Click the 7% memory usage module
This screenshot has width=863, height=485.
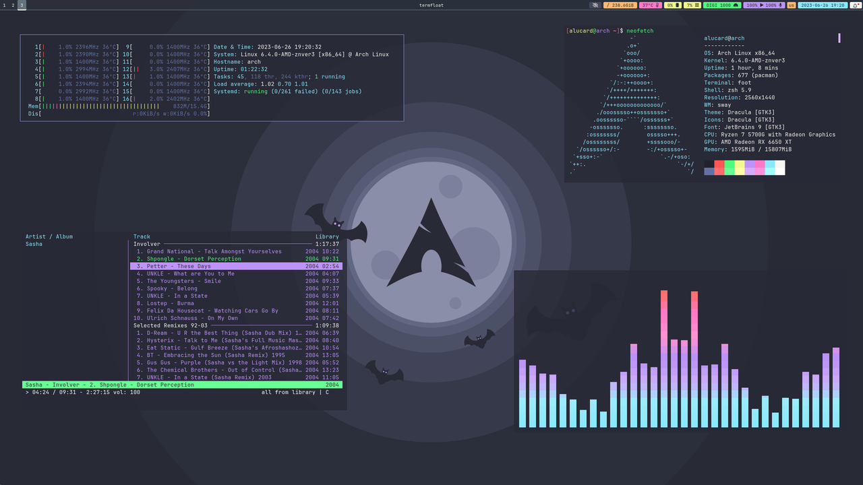(692, 5)
